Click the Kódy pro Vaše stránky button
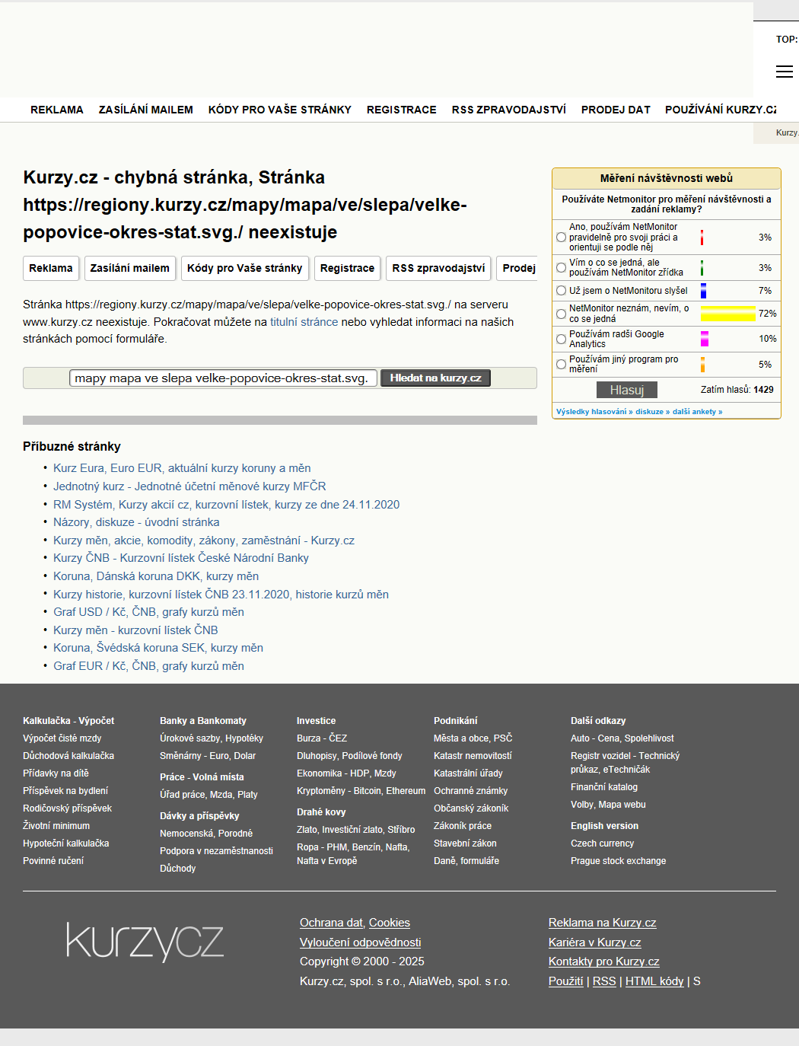The width and height of the screenshot is (799, 1046). click(245, 268)
